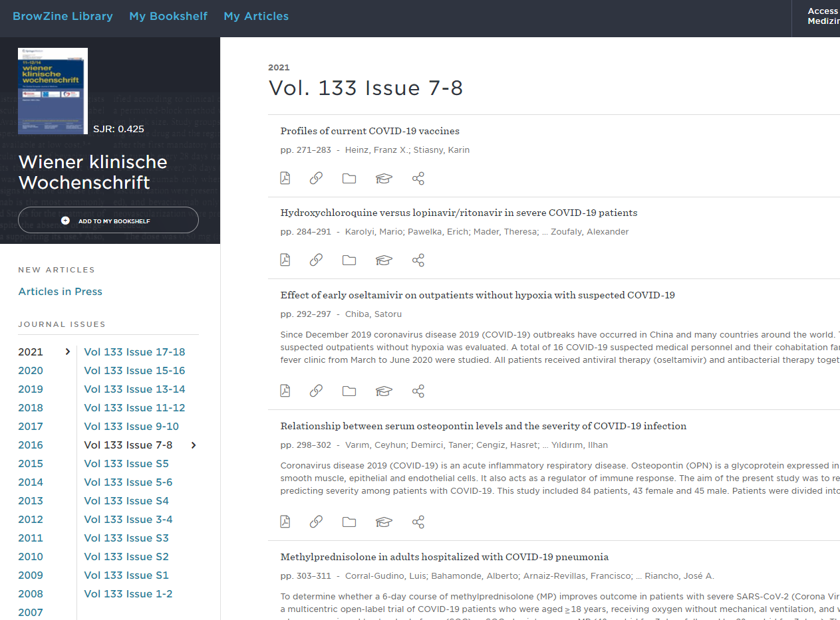Open Effect of early oseltamivir article title
Viewport: 840px width, 620px height.
[478, 295]
